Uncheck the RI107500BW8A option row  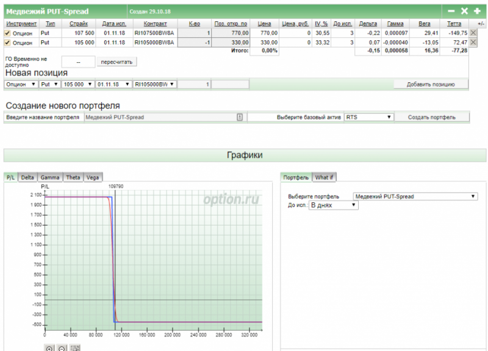[7, 33]
